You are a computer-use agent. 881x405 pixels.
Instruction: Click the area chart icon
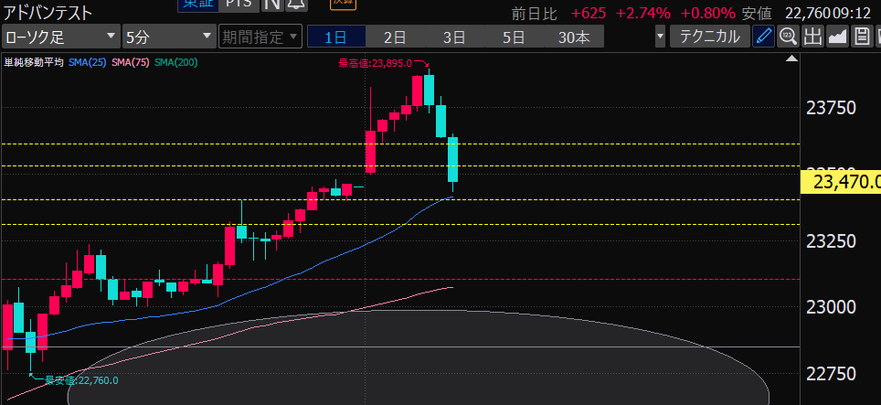(836, 37)
